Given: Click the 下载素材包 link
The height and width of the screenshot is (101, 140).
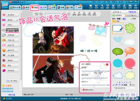Looking at the screenshot, I should (x=132, y=12).
